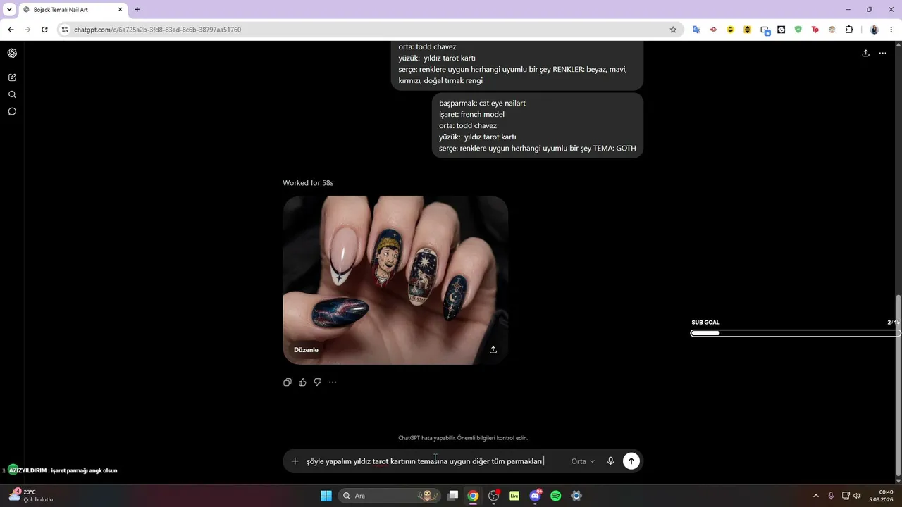
Task: Open the Chrome extensions puzzle menu
Action: tap(849, 30)
